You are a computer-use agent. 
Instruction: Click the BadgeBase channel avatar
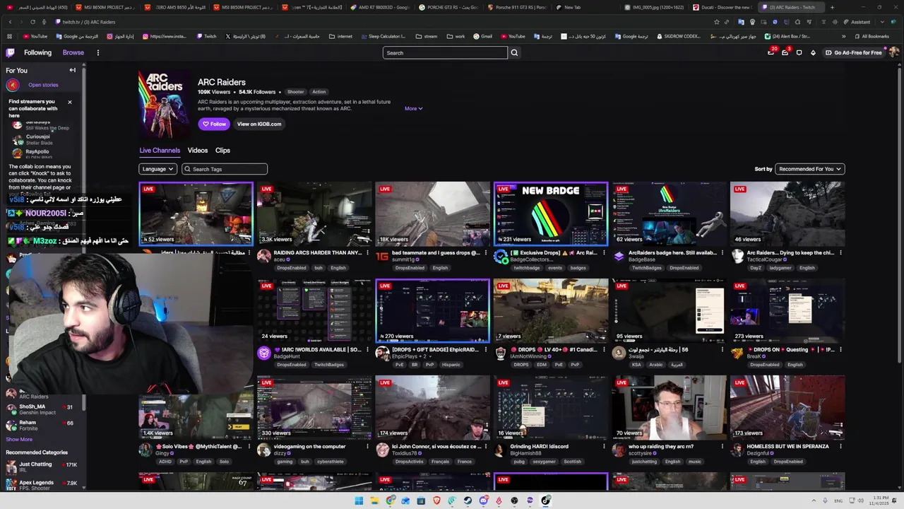point(619,256)
